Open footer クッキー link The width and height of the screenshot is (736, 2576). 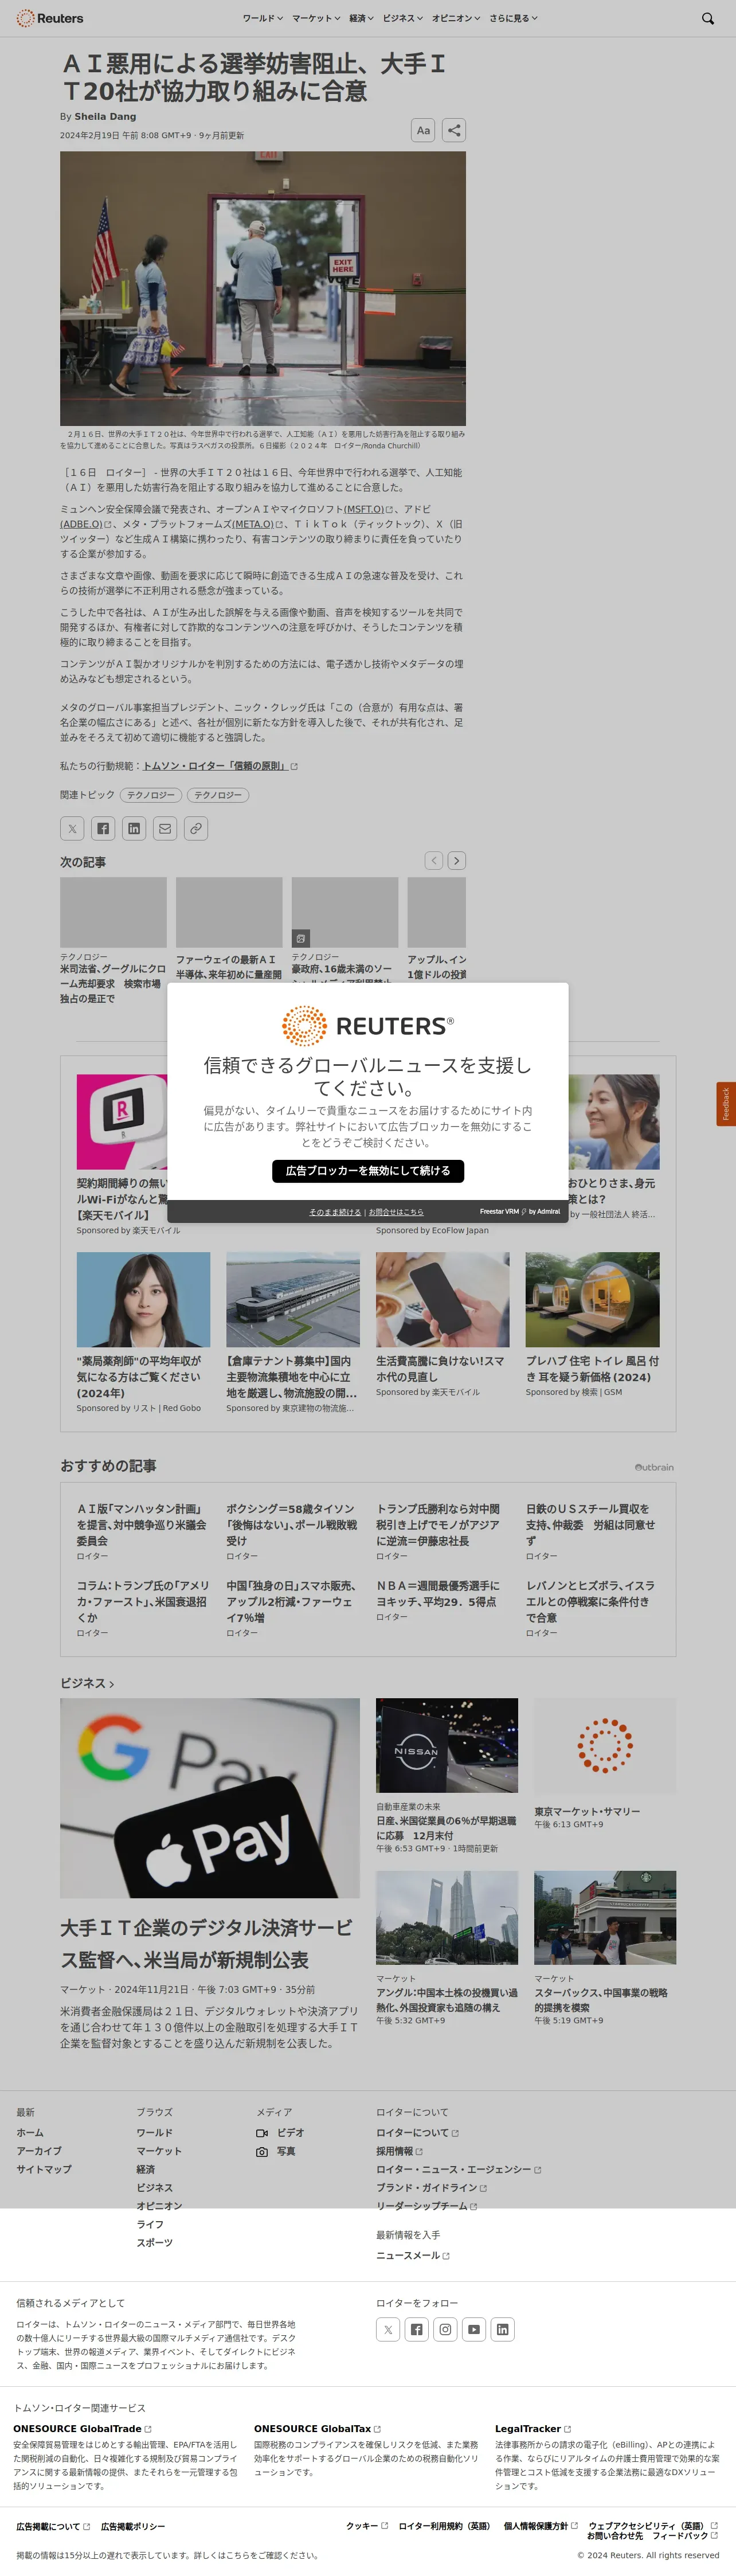(367, 2525)
